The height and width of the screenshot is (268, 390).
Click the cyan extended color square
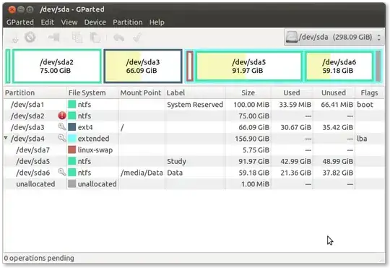pyautogui.click(x=72, y=139)
